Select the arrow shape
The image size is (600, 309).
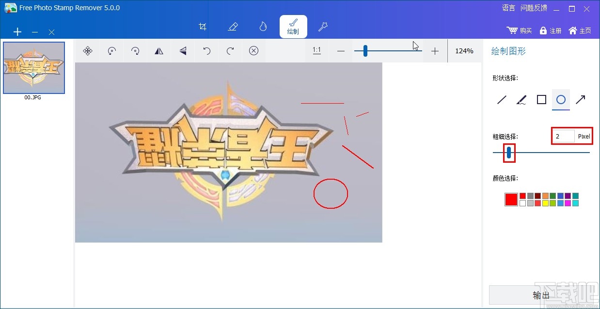(x=581, y=99)
